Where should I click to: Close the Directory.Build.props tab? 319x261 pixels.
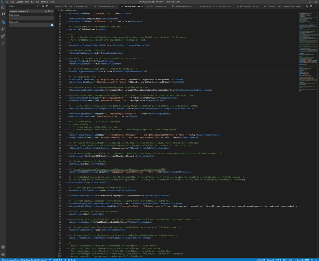tap(142, 6)
